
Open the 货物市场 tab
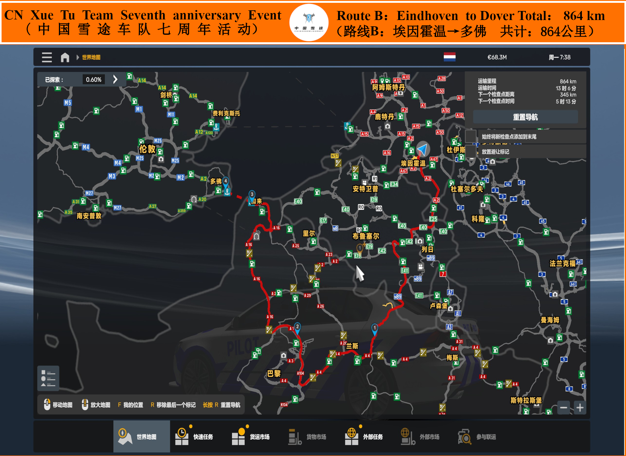click(311, 436)
